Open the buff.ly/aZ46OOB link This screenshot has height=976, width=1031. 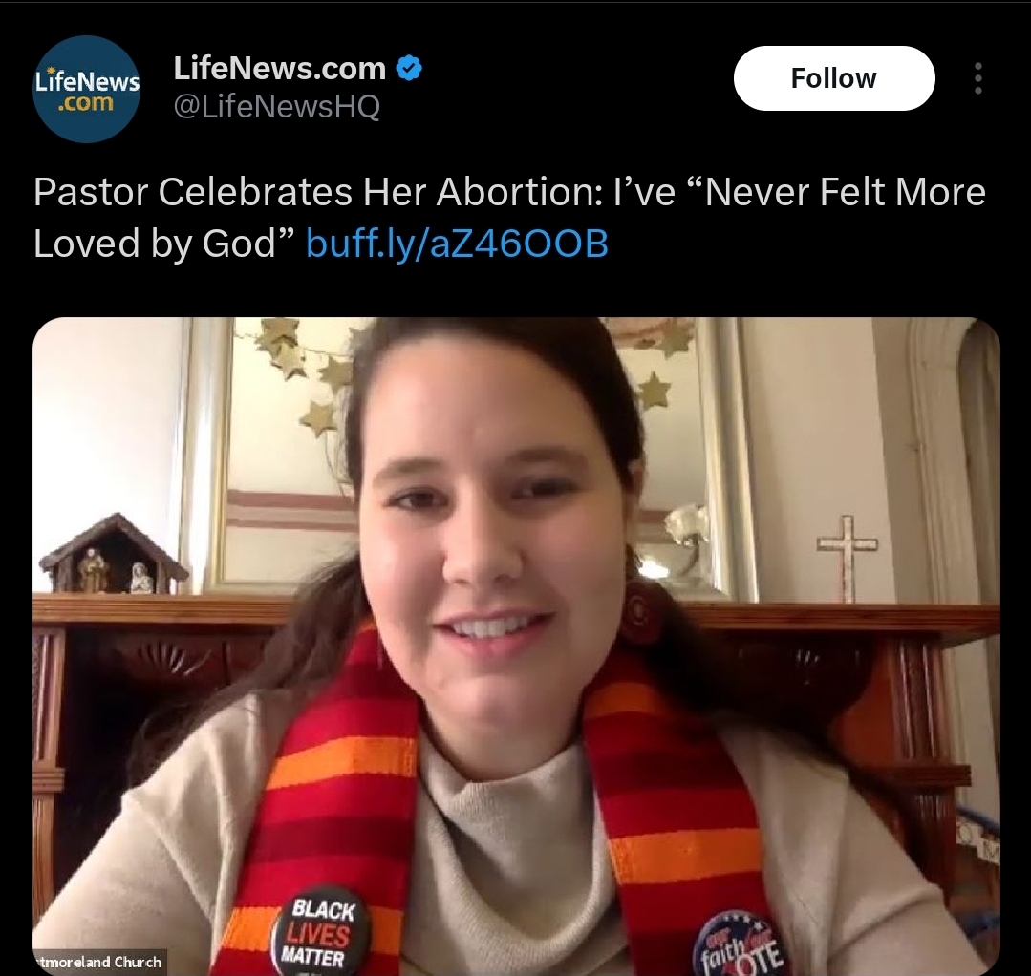click(457, 244)
